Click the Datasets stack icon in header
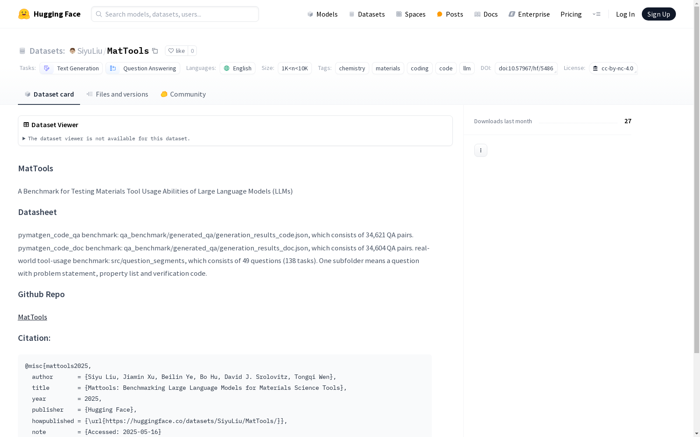Viewport: 700px width, 437px height. pos(352,14)
